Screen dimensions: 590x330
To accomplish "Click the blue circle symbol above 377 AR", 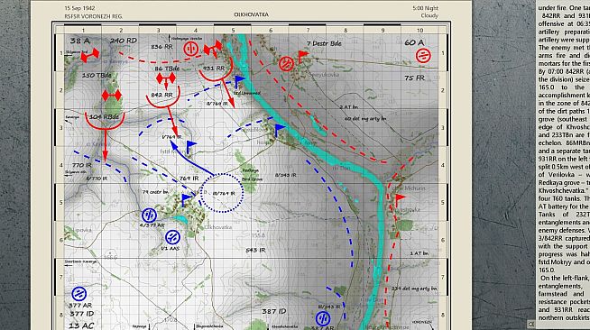I will [79, 294].
